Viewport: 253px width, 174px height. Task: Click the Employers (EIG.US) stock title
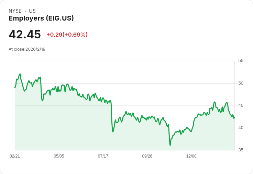41,18
